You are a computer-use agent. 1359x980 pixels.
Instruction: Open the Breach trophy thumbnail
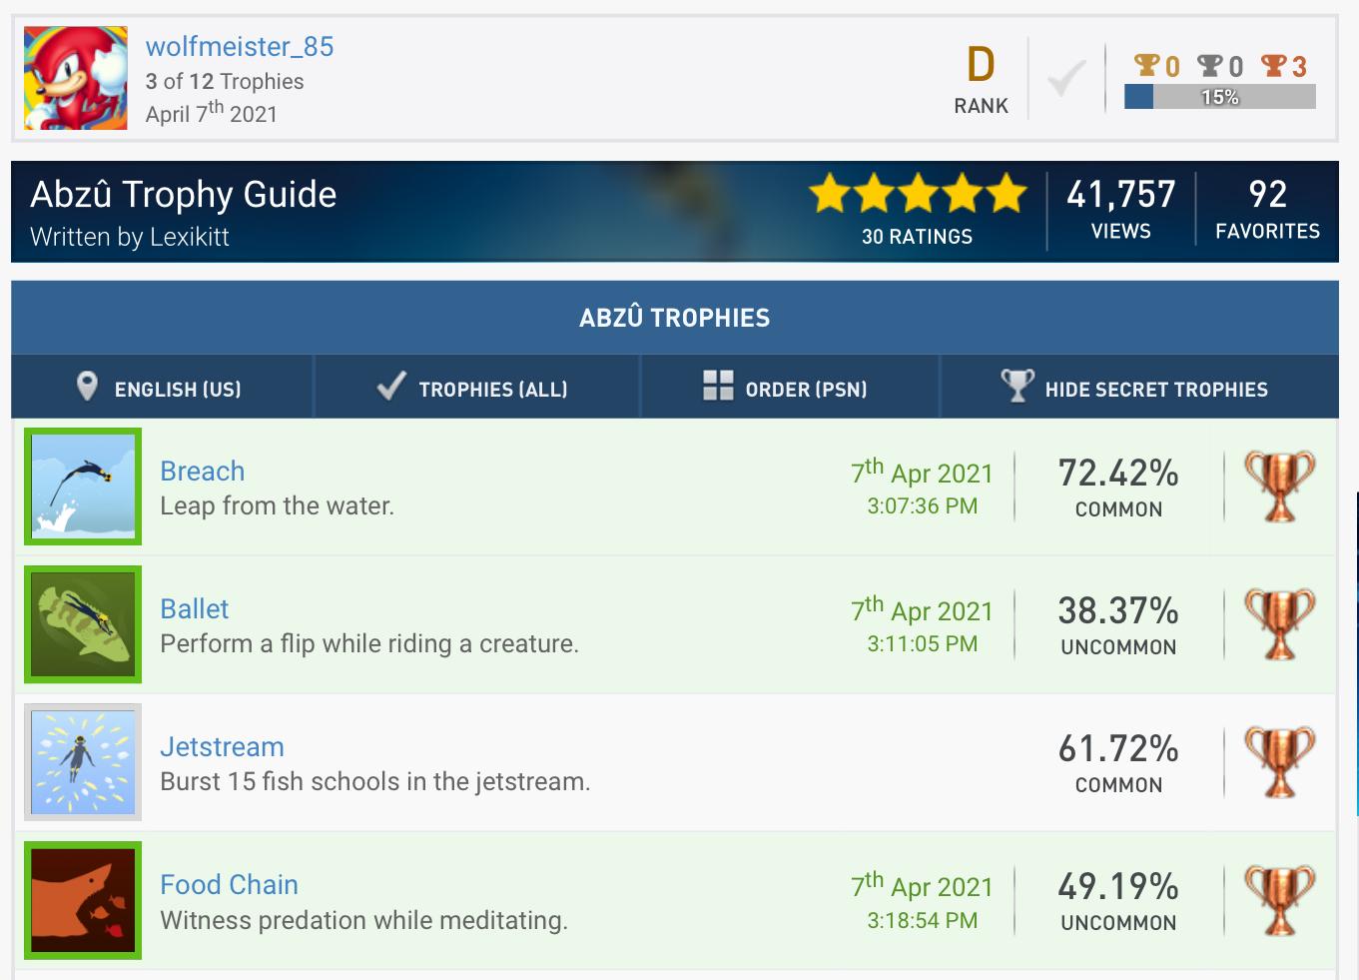pos(83,487)
